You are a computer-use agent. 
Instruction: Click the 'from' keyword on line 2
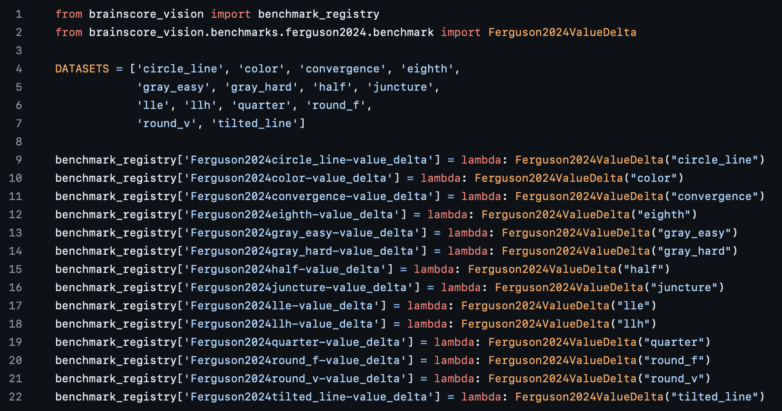pyautogui.click(x=69, y=32)
